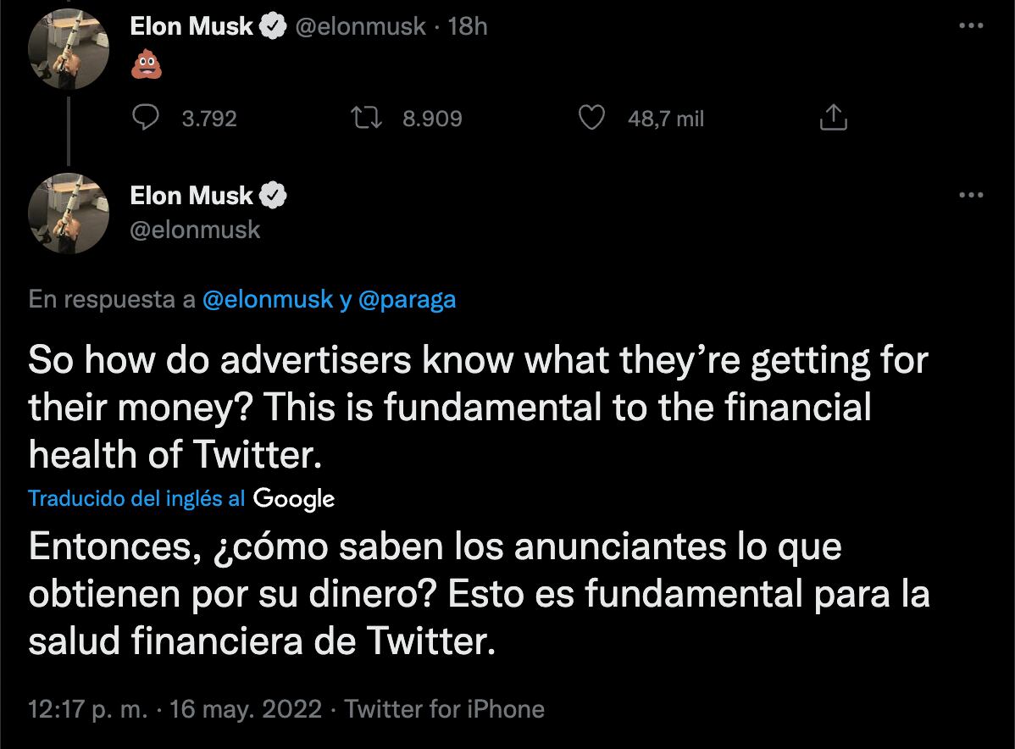Click the Google logo in translation note
The width and height of the screenshot is (1015, 749).
[x=293, y=500]
